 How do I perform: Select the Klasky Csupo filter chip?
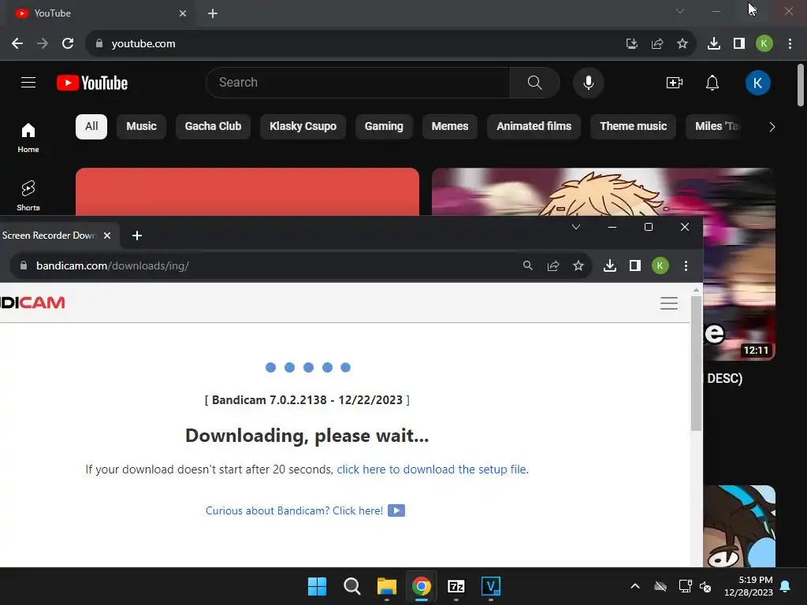[x=303, y=127]
